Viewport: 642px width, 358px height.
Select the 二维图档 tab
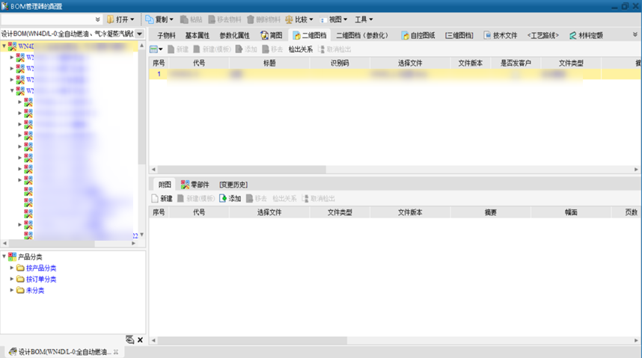click(x=309, y=35)
